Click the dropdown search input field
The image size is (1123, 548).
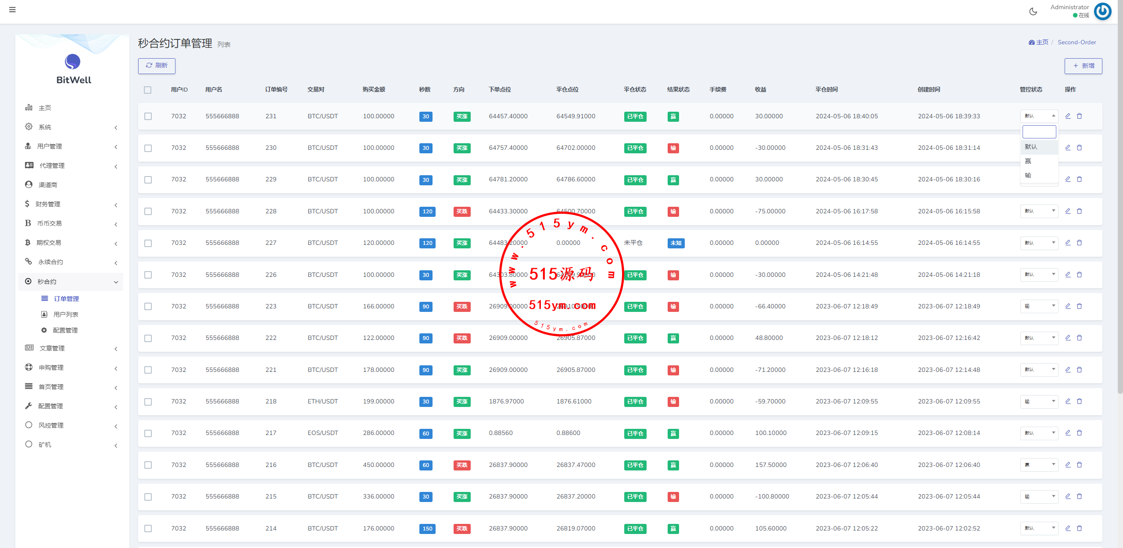[x=1039, y=132]
